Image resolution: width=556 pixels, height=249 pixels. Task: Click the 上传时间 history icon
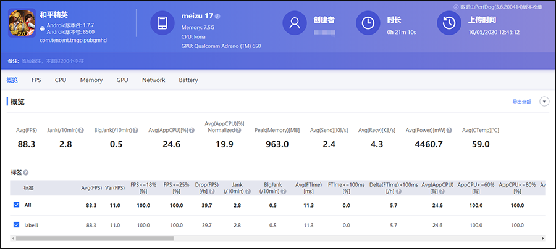tap(450, 23)
